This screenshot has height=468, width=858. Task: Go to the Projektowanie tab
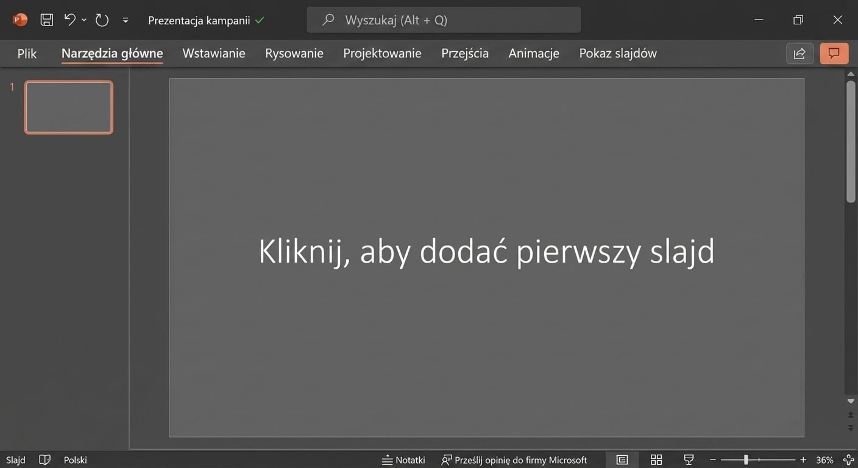pos(382,54)
